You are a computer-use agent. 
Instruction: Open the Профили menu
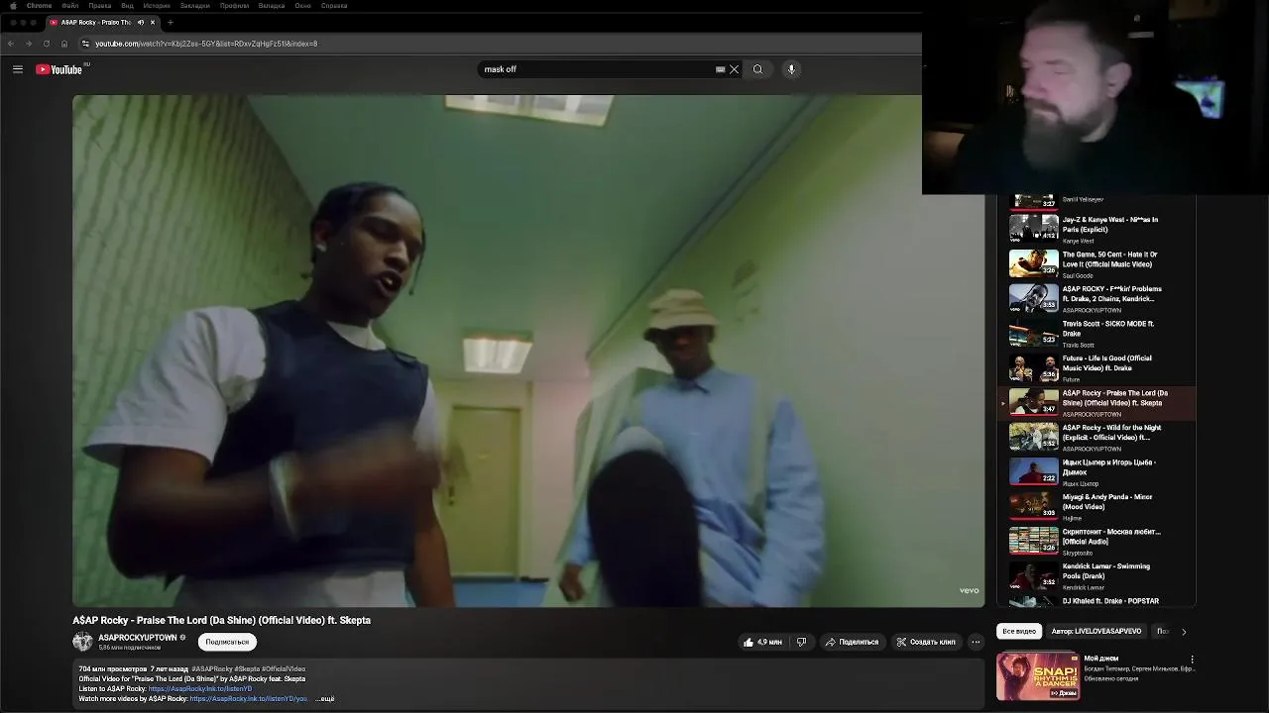(x=235, y=6)
